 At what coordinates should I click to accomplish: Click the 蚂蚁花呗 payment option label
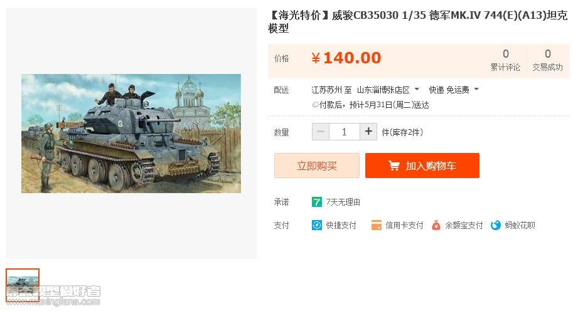pyautogui.click(x=520, y=225)
